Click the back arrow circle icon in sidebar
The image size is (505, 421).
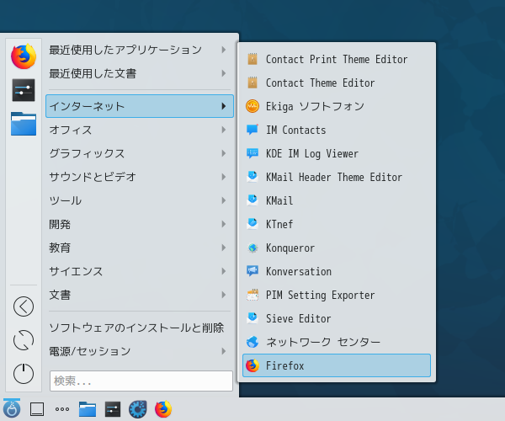click(24, 306)
